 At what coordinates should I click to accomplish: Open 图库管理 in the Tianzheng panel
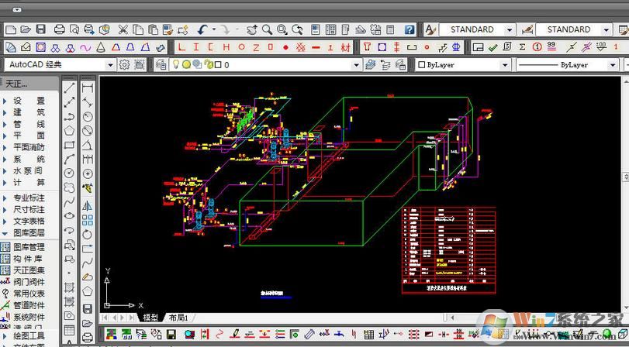29,247
